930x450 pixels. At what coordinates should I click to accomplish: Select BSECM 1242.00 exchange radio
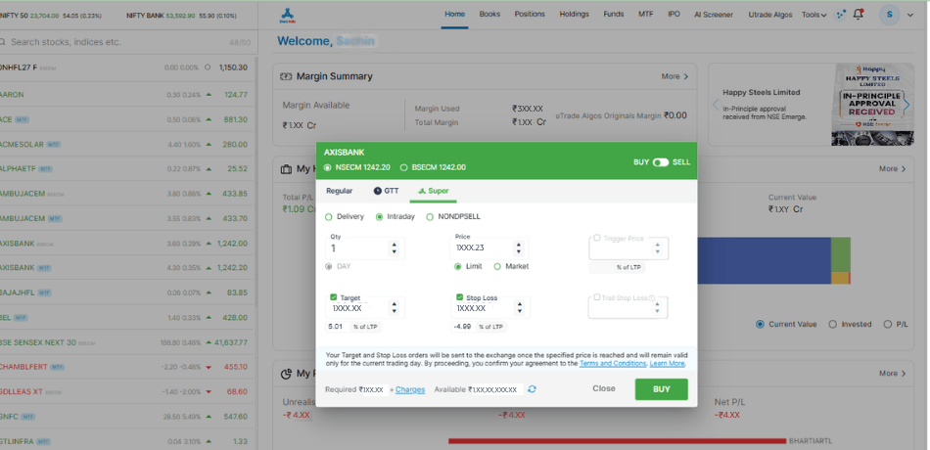[x=404, y=168]
